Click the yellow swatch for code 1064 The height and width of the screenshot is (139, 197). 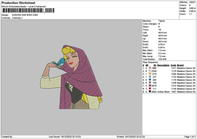[150, 74]
